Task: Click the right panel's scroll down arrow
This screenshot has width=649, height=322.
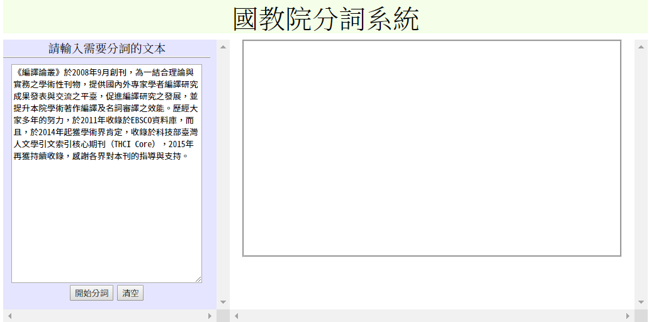Action: pyautogui.click(x=641, y=303)
